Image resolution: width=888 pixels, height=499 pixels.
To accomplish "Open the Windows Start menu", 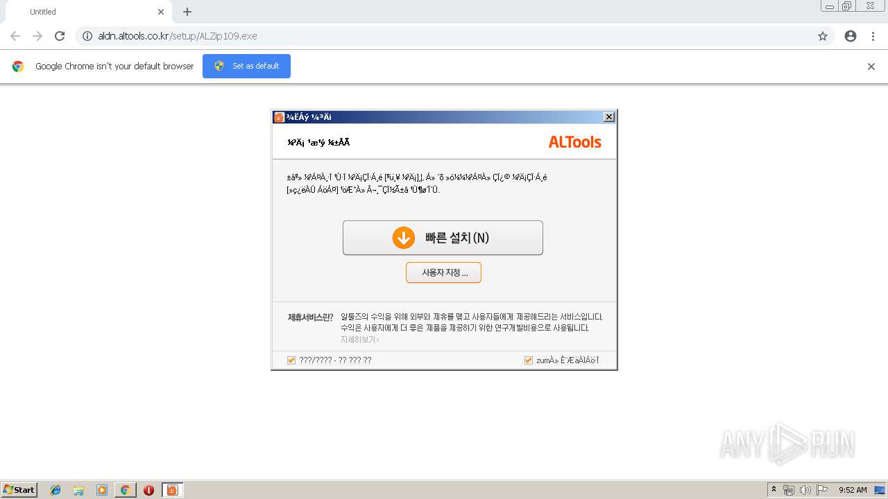I will pos(19,490).
